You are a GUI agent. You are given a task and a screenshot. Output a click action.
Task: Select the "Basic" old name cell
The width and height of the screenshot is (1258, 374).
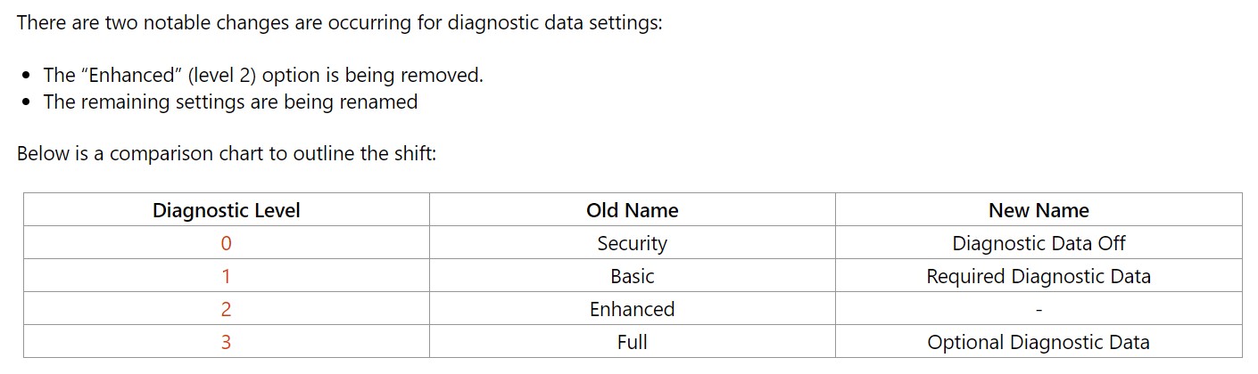[x=632, y=276]
